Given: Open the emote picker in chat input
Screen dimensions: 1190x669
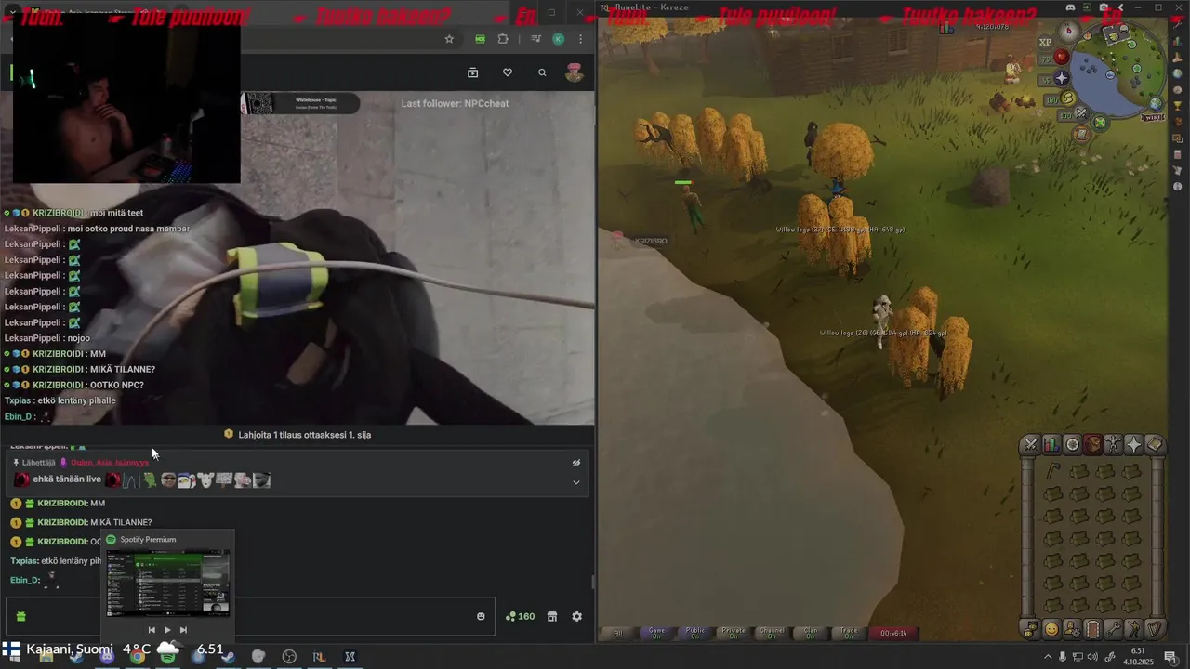Looking at the screenshot, I should (x=481, y=616).
